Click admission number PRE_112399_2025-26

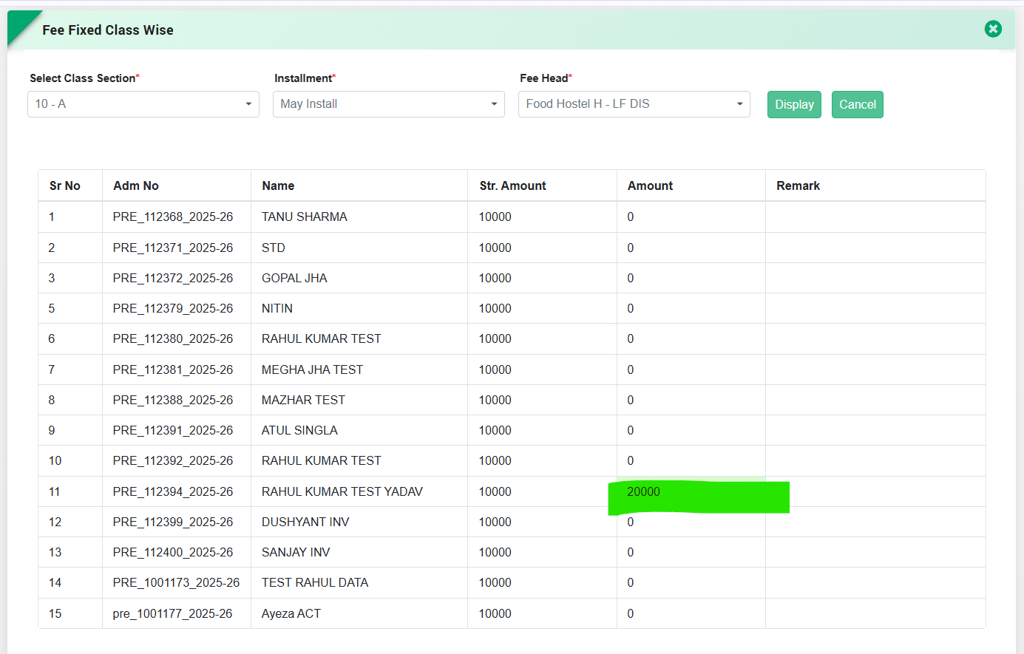coord(173,522)
